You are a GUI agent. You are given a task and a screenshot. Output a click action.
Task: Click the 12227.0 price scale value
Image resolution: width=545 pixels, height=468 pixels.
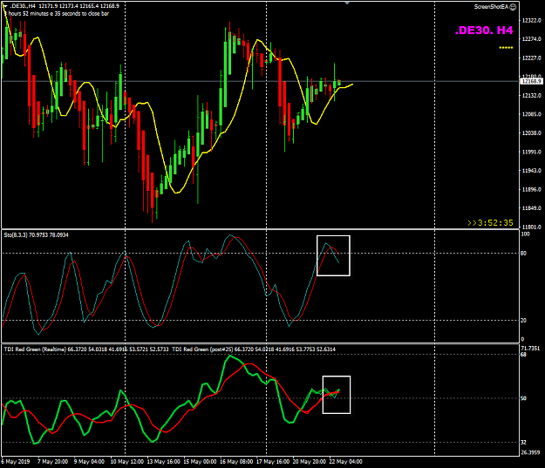tap(531, 58)
